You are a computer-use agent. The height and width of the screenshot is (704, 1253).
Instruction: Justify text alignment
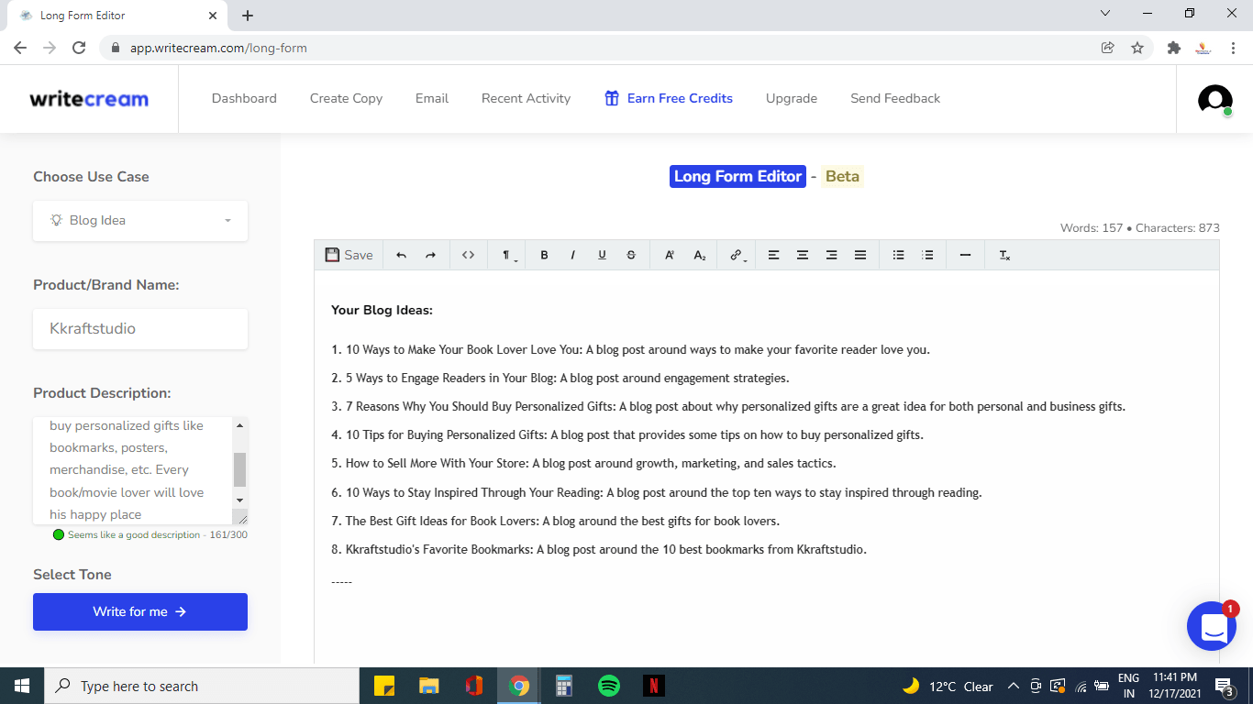point(860,255)
